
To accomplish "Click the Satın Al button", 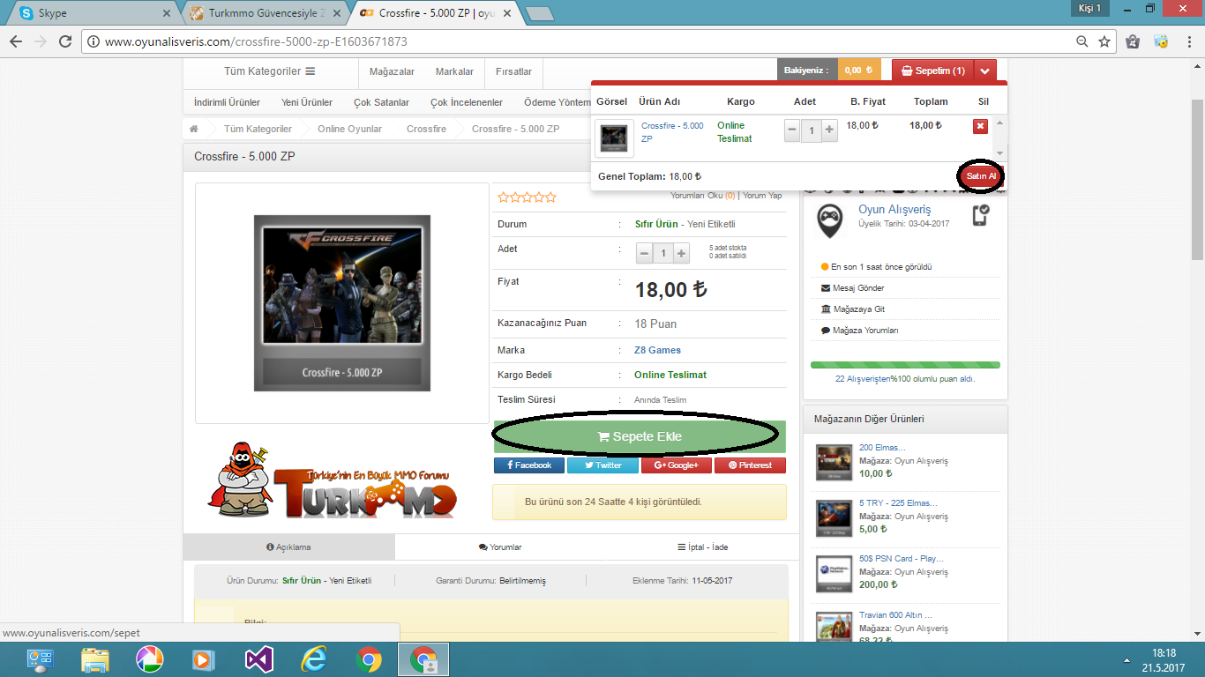I will point(981,176).
